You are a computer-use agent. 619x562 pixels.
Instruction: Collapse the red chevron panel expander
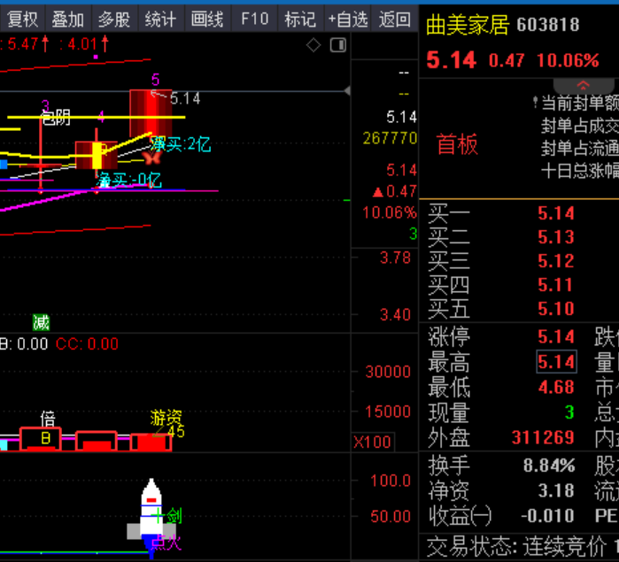[583, 85]
